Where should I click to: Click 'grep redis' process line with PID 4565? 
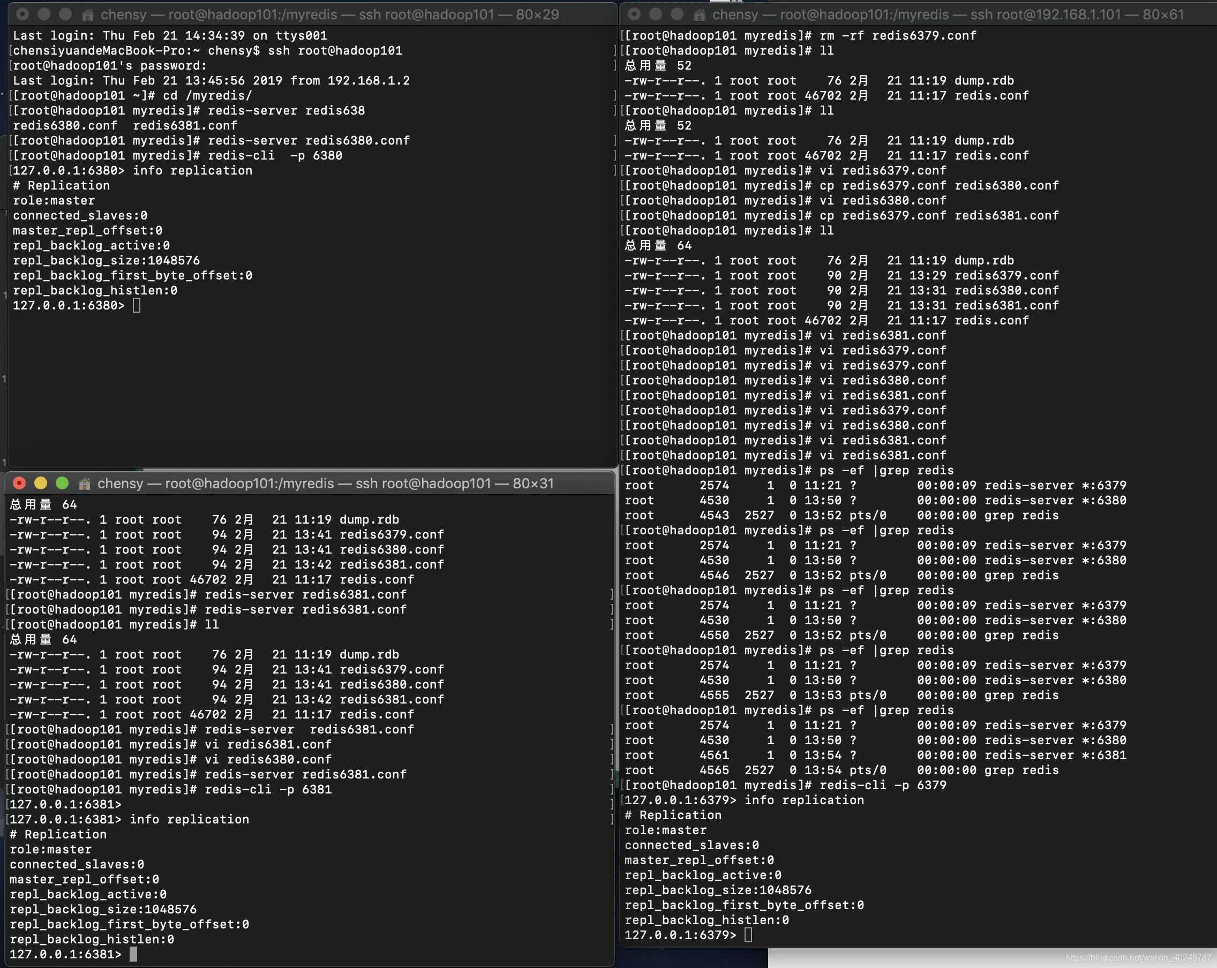[842, 770]
